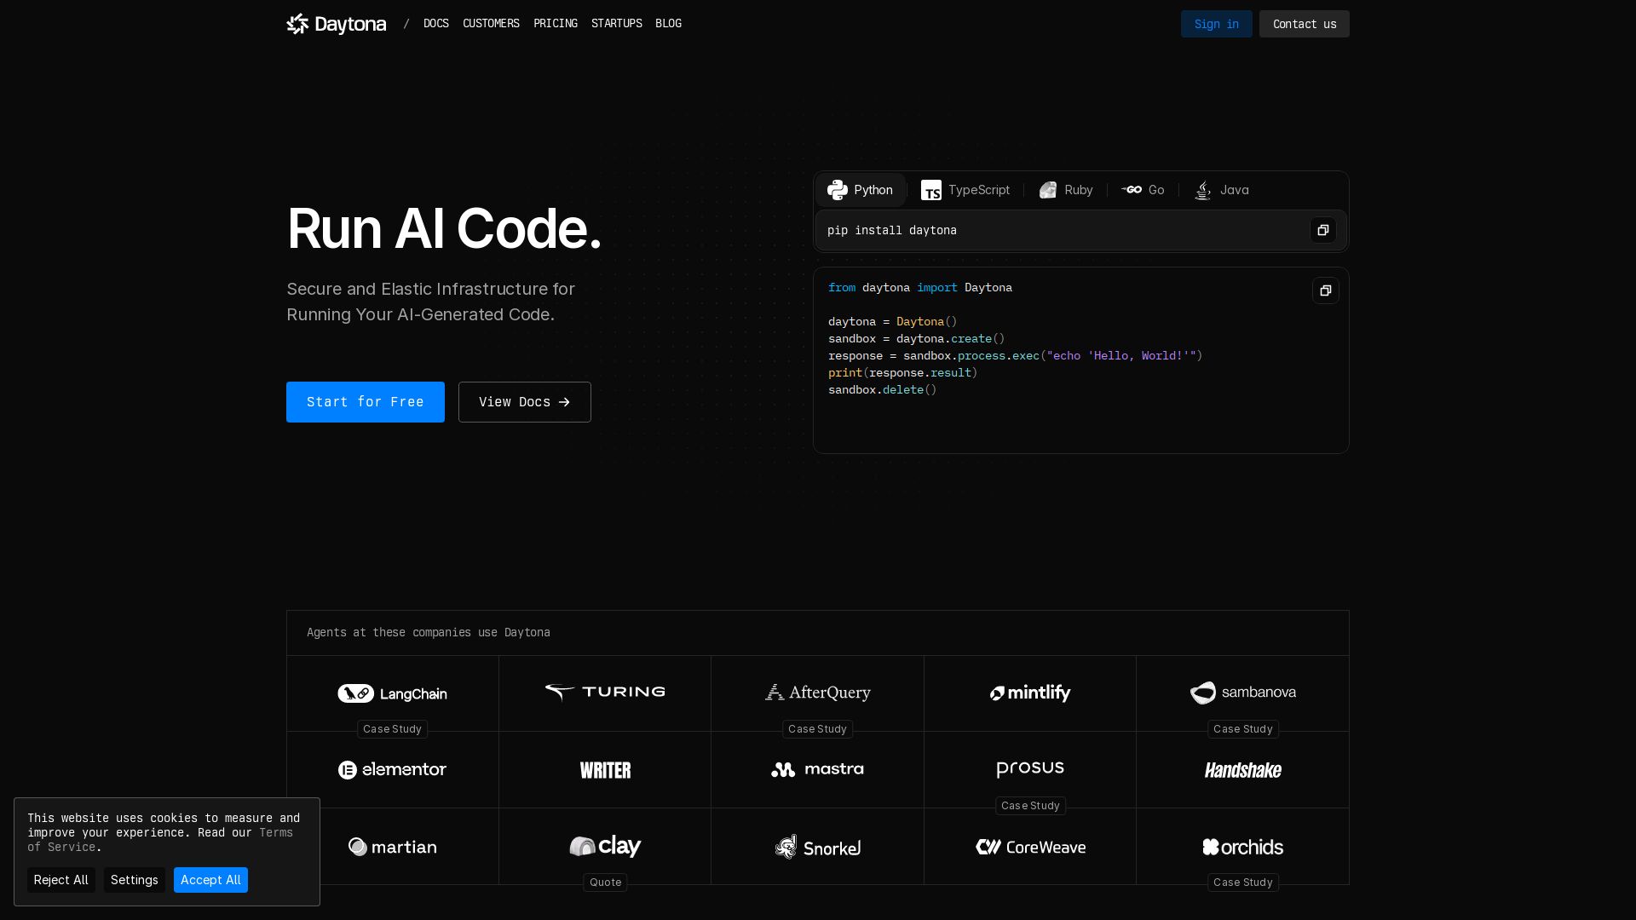Open the CoreWeave company logo
The height and width of the screenshot is (920, 1636).
(1030, 847)
